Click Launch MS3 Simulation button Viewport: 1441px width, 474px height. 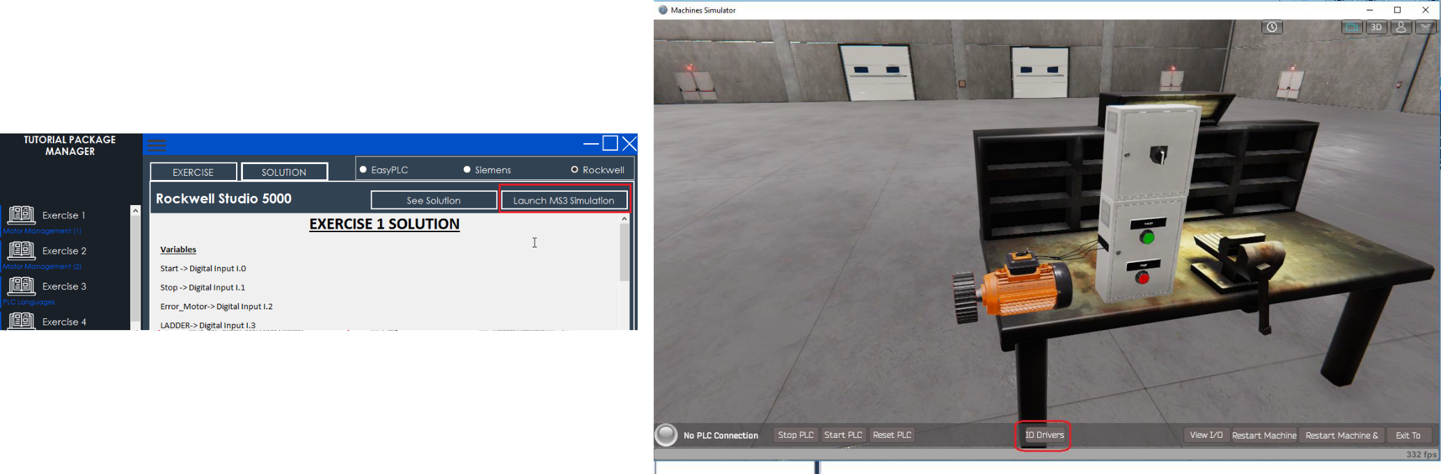[x=564, y=200]
